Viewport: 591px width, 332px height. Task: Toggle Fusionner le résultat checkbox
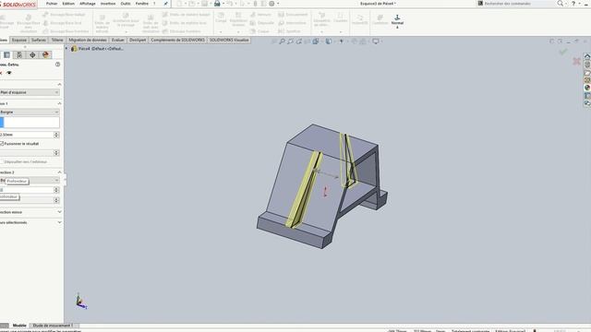2,144
